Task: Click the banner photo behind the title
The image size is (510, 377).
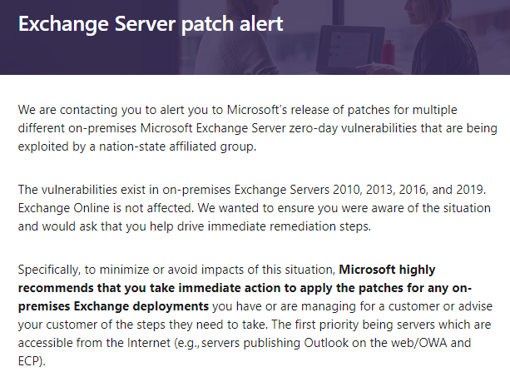Action: [399, 37]
